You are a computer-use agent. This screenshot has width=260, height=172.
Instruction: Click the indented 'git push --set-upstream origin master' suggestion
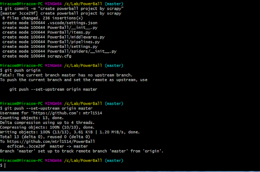(x=53, y=89)
